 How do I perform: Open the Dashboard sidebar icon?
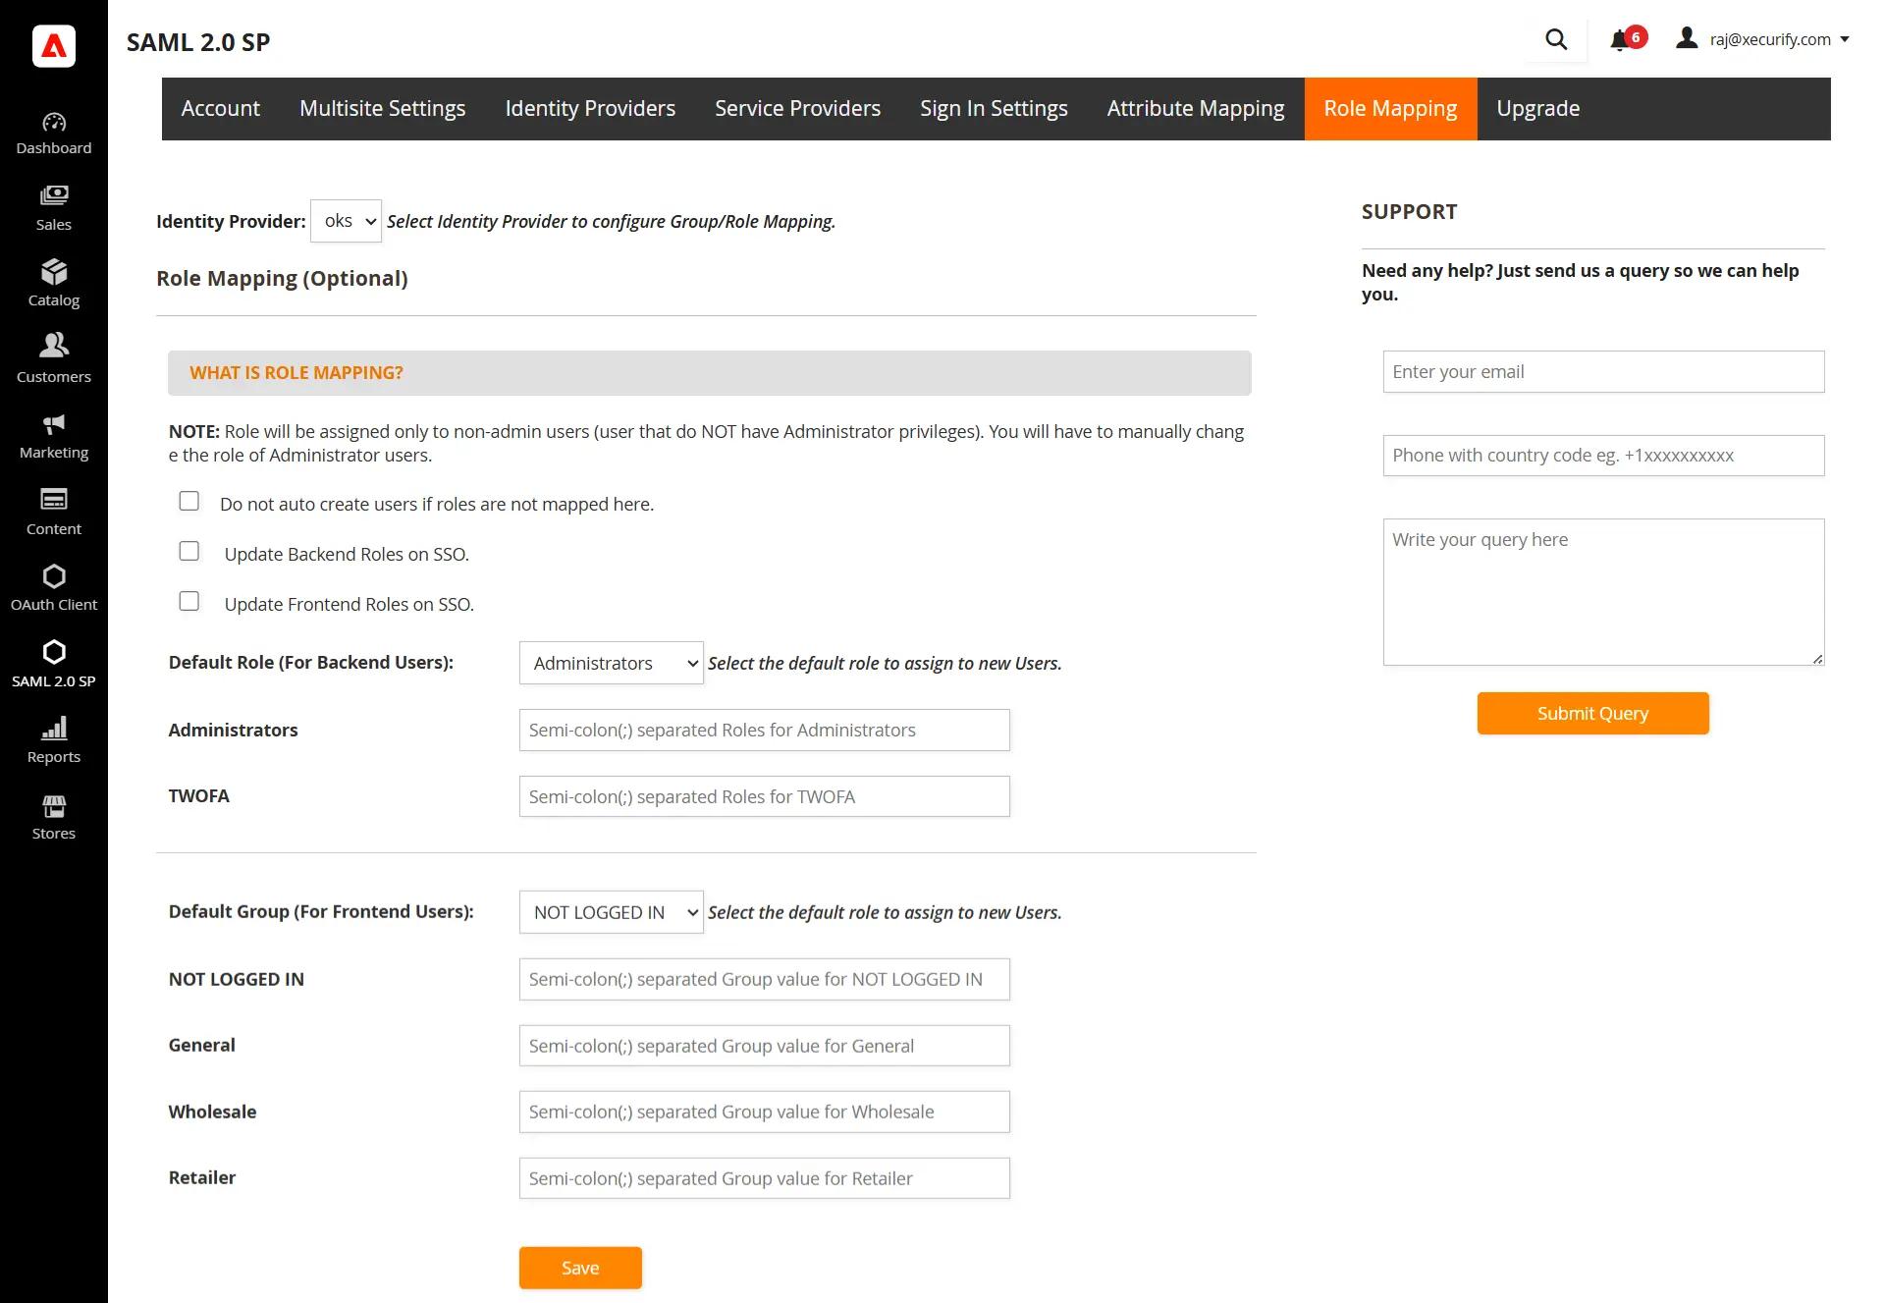[x=54, y=123]
